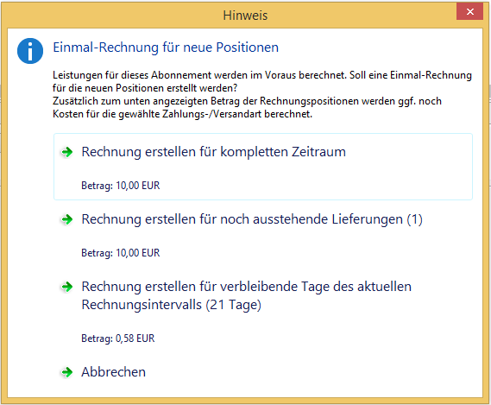Click the blue information icon
491x405 pixels.
tap(30, 51)
